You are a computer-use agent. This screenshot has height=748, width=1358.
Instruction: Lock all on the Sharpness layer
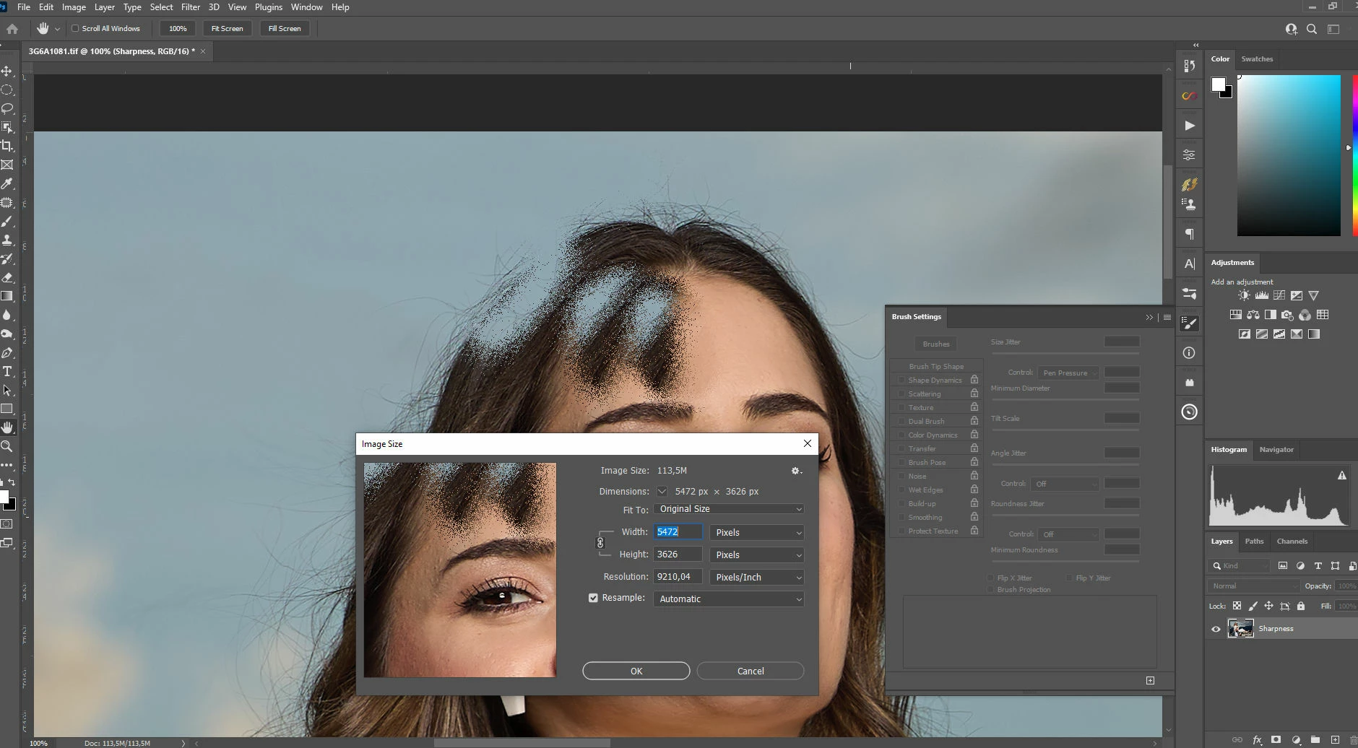tap(1301, 606)
